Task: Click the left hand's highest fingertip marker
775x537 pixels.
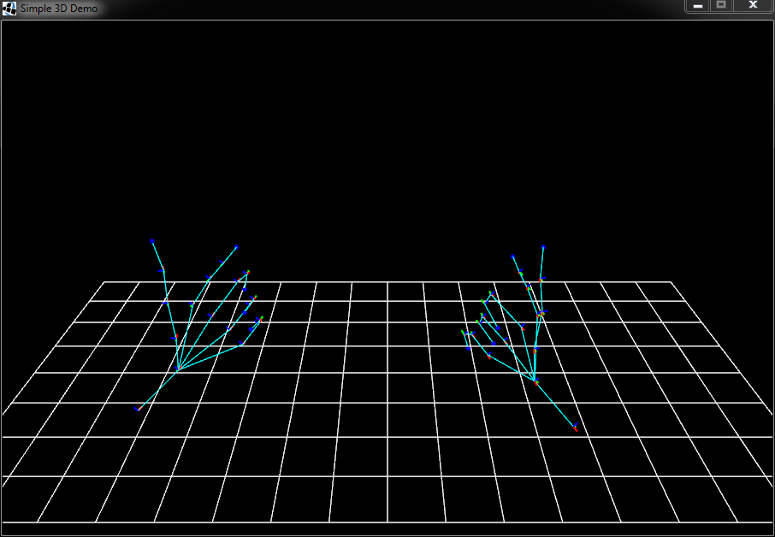Action: [152, 242]
